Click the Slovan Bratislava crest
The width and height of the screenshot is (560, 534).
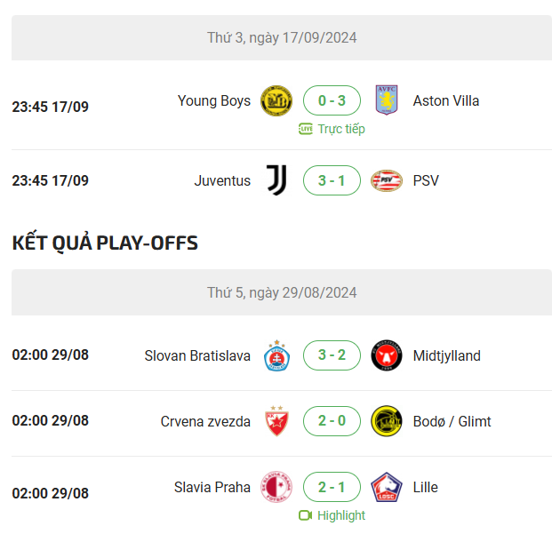coord(276,355)
